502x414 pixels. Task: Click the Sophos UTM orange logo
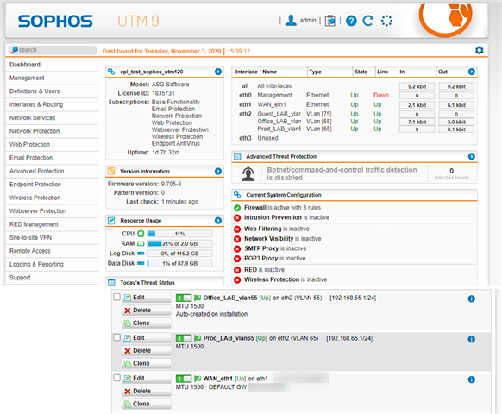(446, 19)
